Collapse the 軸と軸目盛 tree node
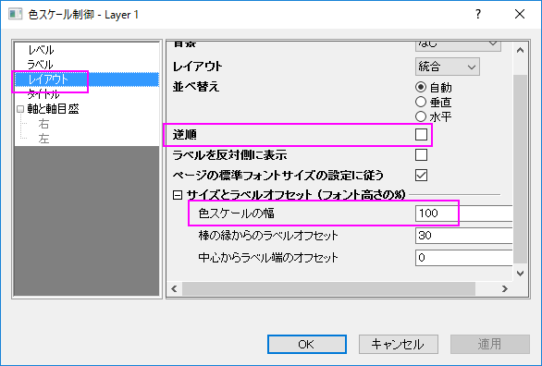The width and height of the screenshot is (542, 366). point(20,109)
